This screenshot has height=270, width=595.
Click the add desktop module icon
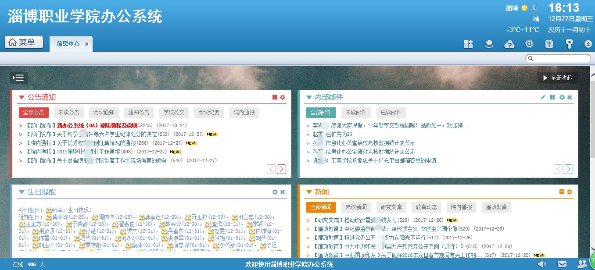(469, 44)
